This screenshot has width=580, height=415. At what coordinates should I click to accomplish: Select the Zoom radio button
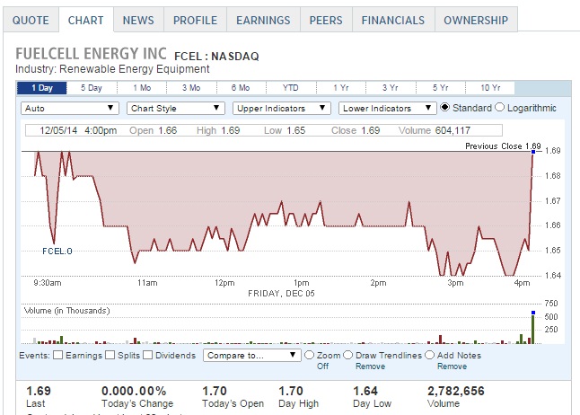tap(309, 355)
